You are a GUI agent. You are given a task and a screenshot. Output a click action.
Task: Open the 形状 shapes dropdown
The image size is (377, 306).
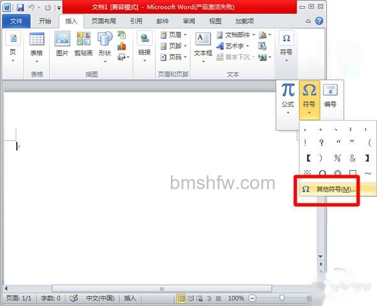tap(105, 47)
